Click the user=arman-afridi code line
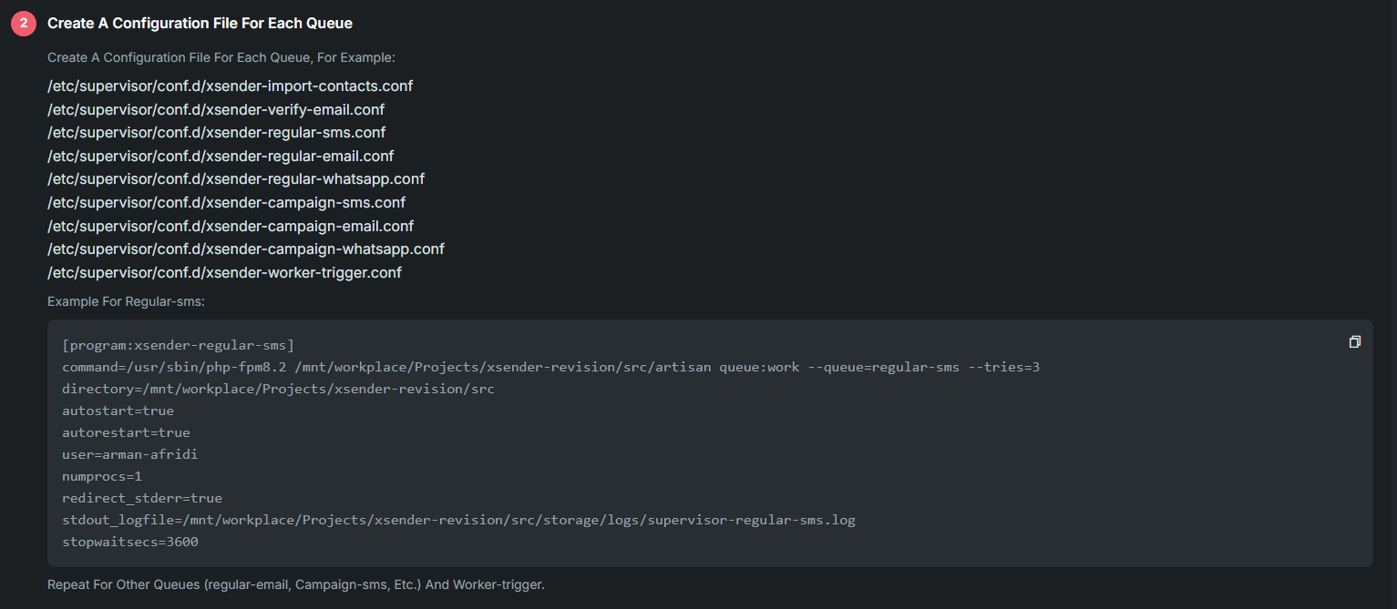1397x609 pixels. coord(129,454)
